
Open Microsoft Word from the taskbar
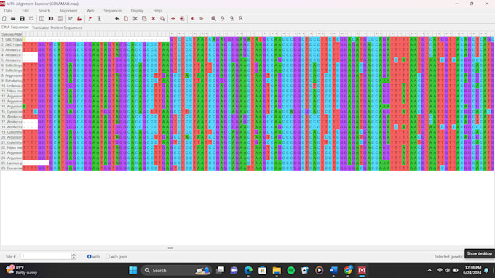click(333, 271)
